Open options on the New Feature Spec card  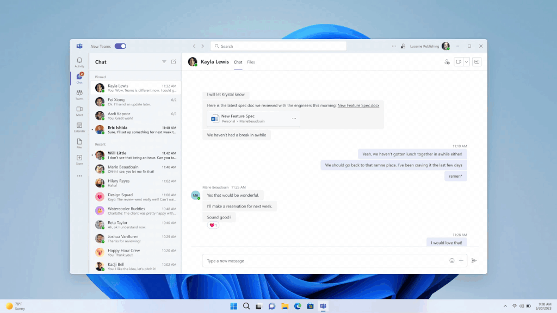294,118
